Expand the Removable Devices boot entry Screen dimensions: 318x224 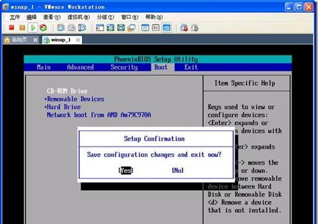(x=74, y=99)
